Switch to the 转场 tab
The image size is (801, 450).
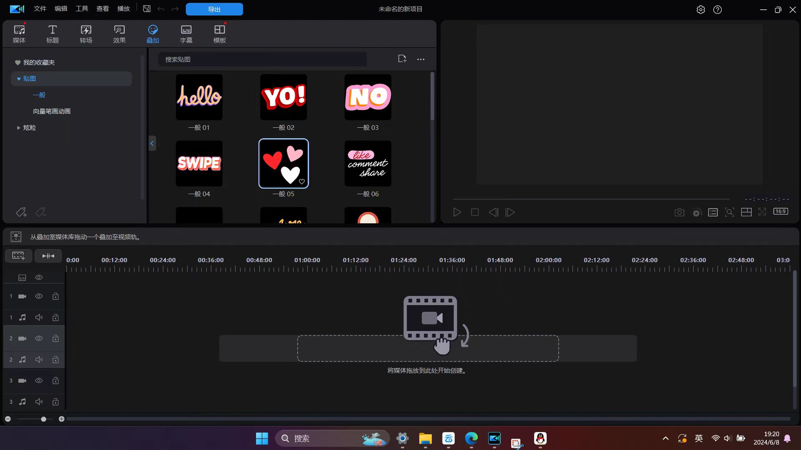point(86,34)
